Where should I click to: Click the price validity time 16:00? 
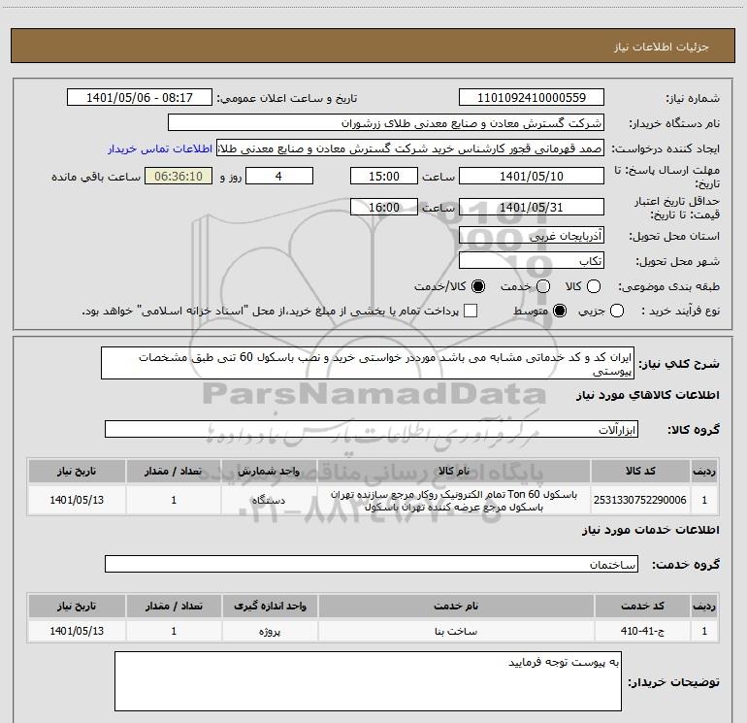(384, 207)
